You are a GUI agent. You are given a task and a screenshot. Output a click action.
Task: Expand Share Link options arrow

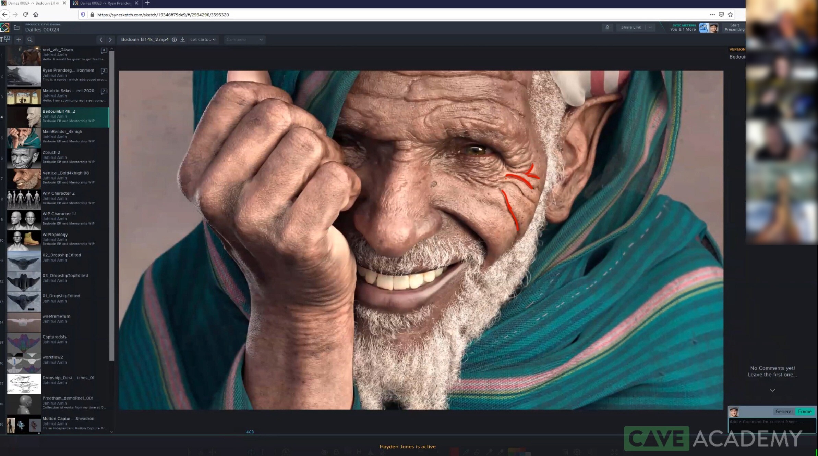pos(650,27)
